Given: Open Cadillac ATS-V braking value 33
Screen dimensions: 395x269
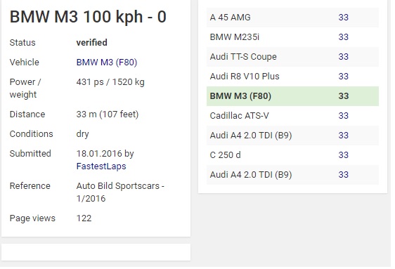Looking at the screenshot, I should click(344, 116).
